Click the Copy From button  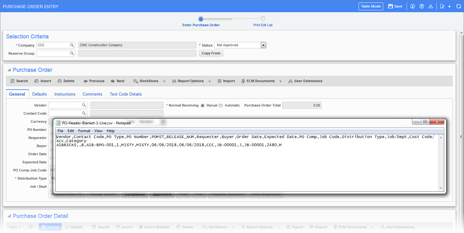(211, 53)
